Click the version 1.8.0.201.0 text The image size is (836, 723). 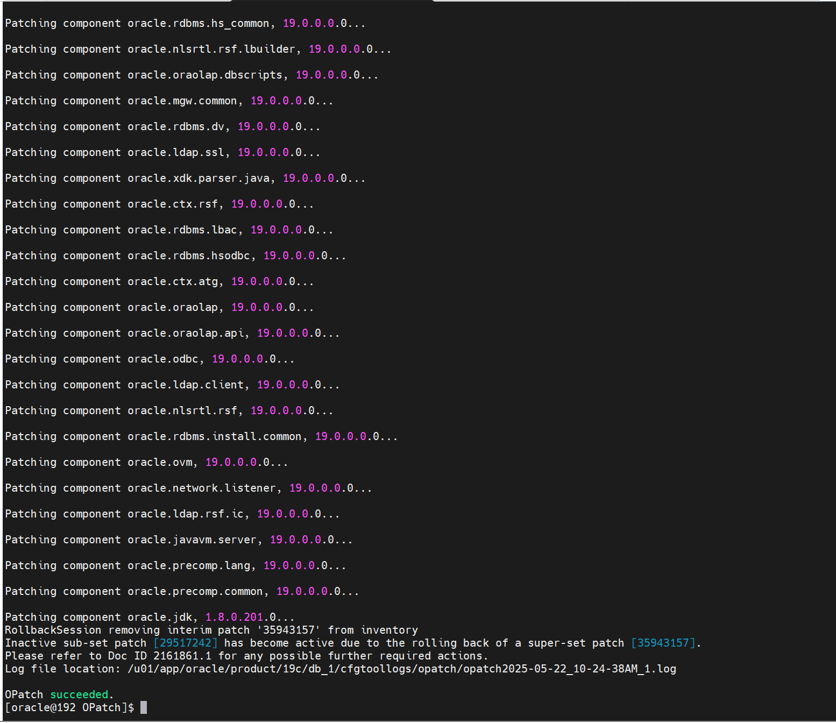pos(240,617)
